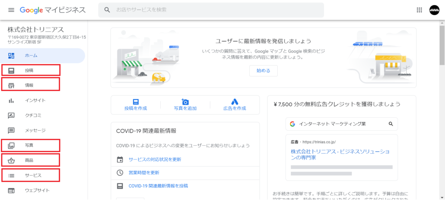Click the ウェブサイト page icon

(11, 190)
